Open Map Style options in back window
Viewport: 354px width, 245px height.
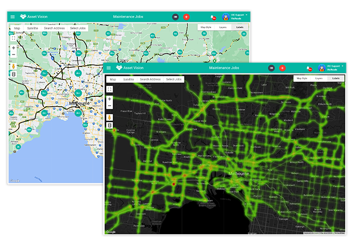tap(206, 27)
